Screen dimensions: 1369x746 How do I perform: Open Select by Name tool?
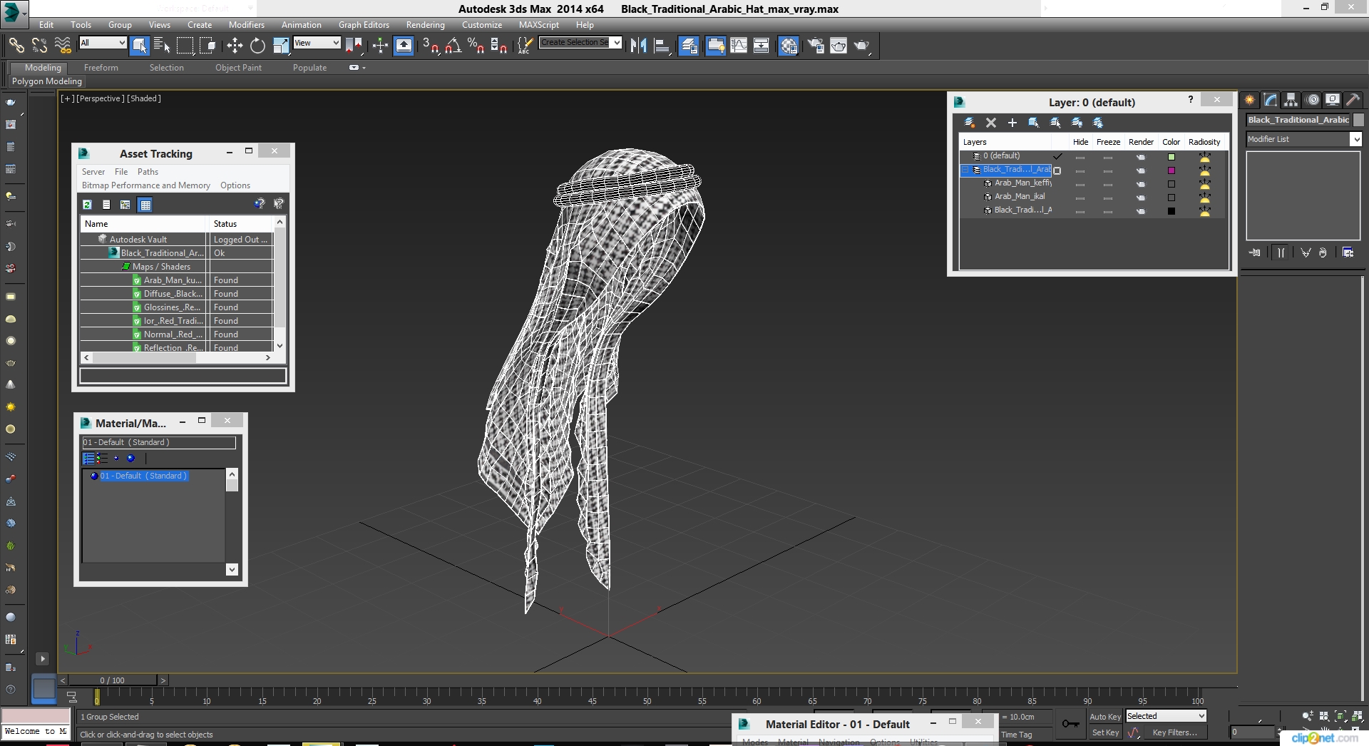(162, 46)
